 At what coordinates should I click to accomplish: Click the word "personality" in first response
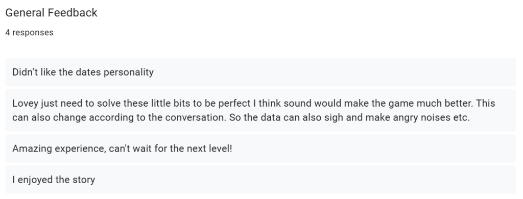(129, 72)
